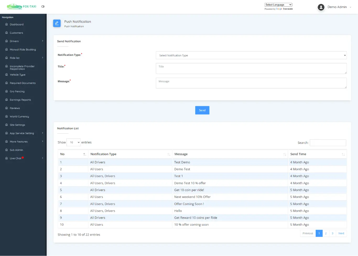Open the Select Notification Type dropdown
This screenshot has width=358, height=256.
[x=251, y=55]
